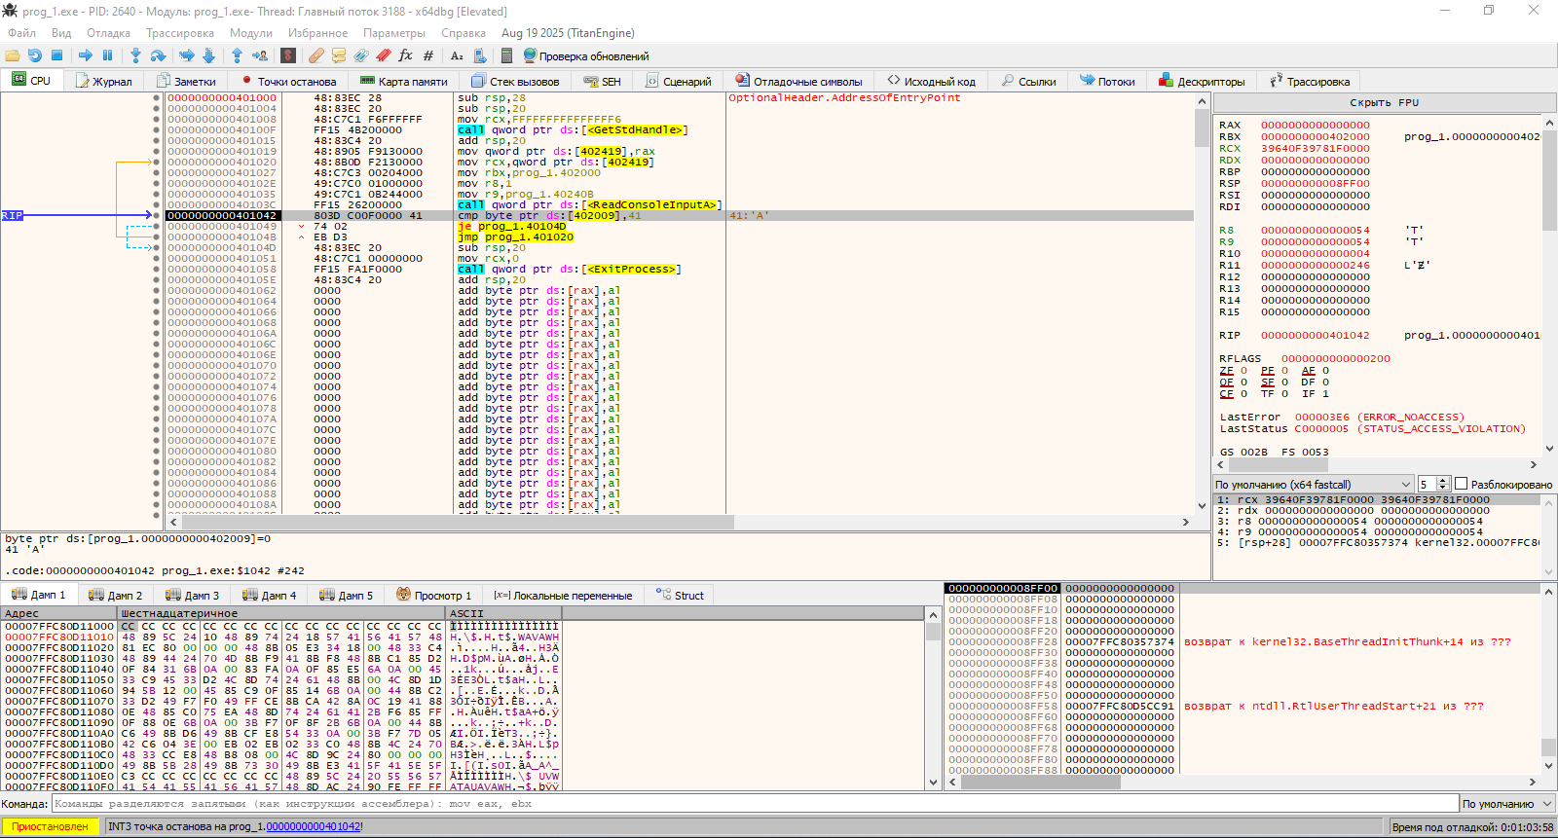Click the Проверка обновлений button

point(586,55)
